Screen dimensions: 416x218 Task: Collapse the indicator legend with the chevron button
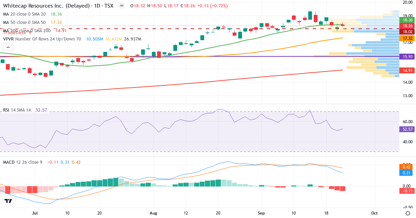(x=8, y=47)
